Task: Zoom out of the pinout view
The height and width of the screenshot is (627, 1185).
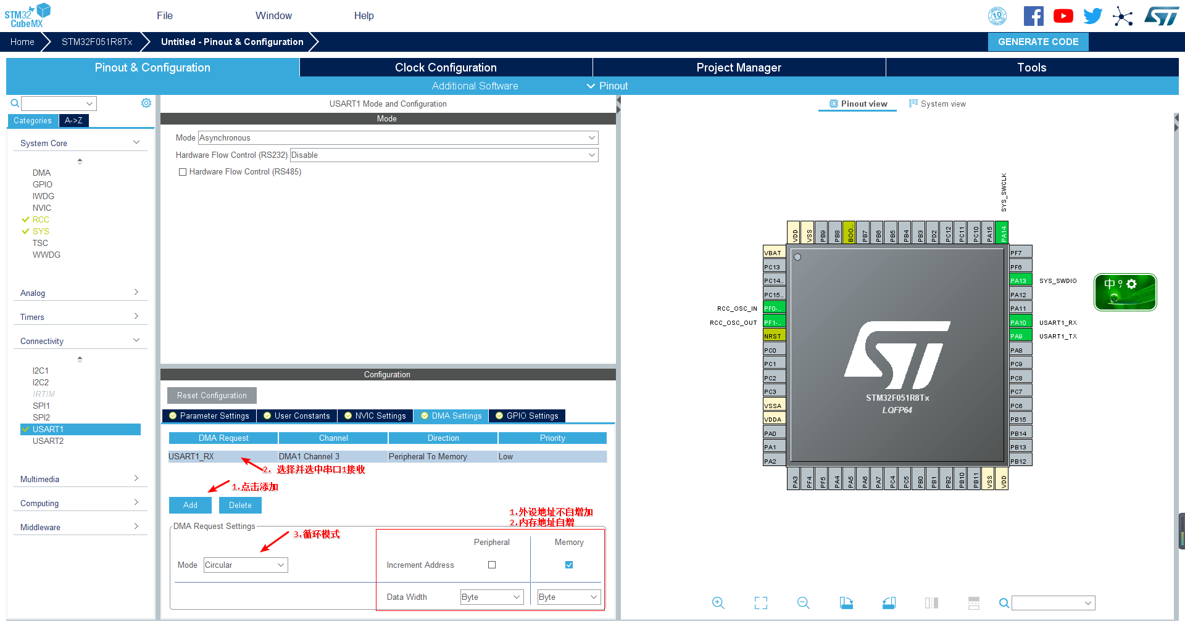Action: pos(804,603)
